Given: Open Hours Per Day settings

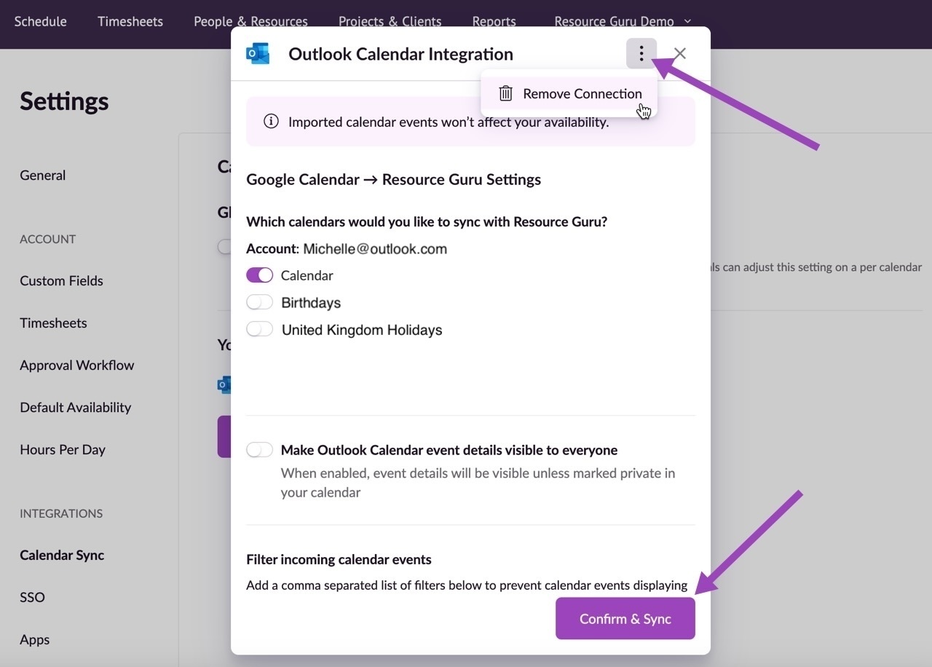Looking at the screenshot, I should pos(63,449).
